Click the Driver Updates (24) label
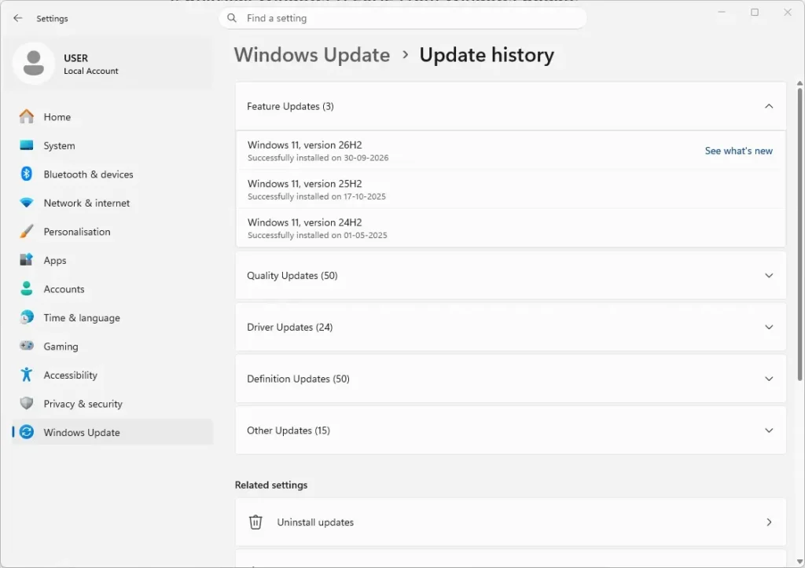805x568 pixels. (x=289, y=327)
